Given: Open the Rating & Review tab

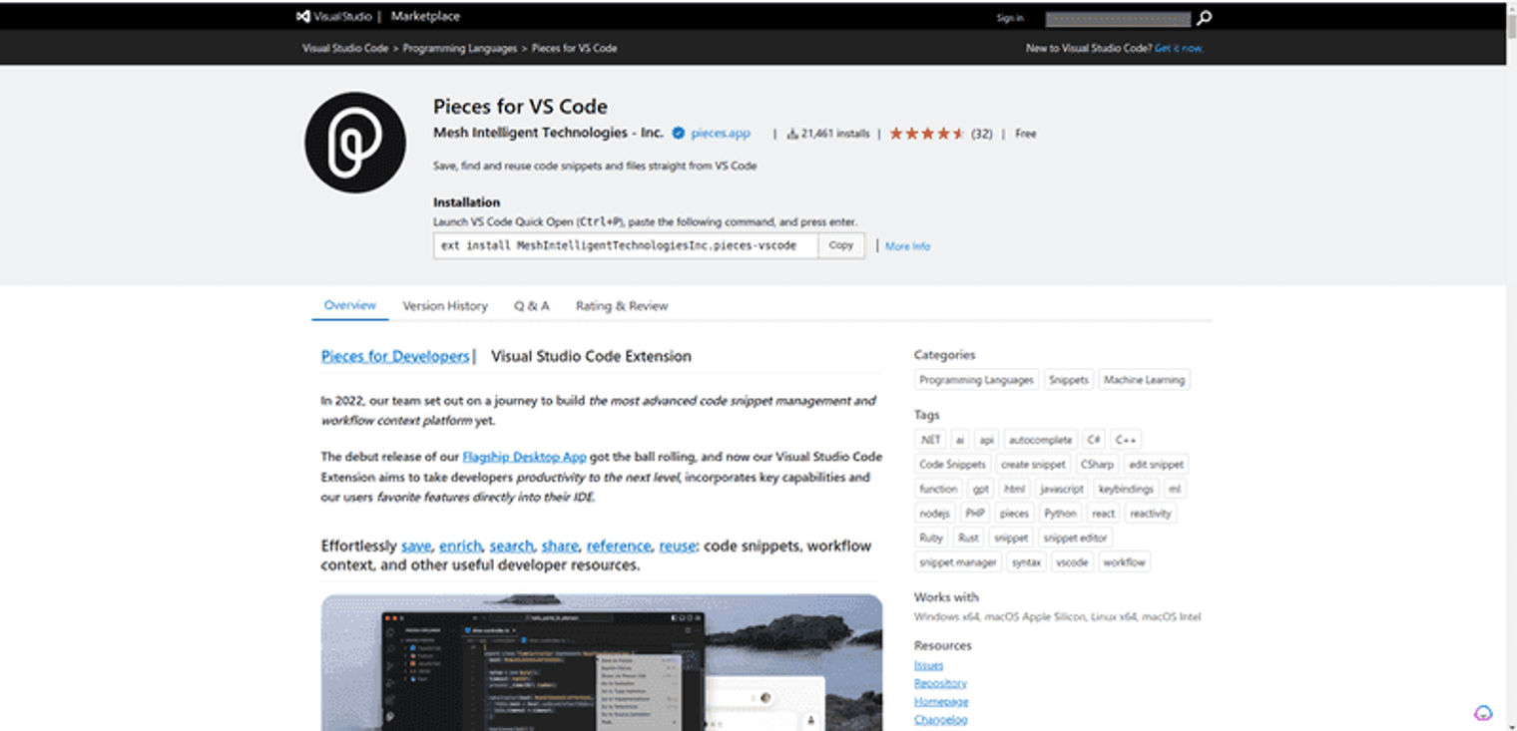Looking at the screenshot, I should coord(622,306).
